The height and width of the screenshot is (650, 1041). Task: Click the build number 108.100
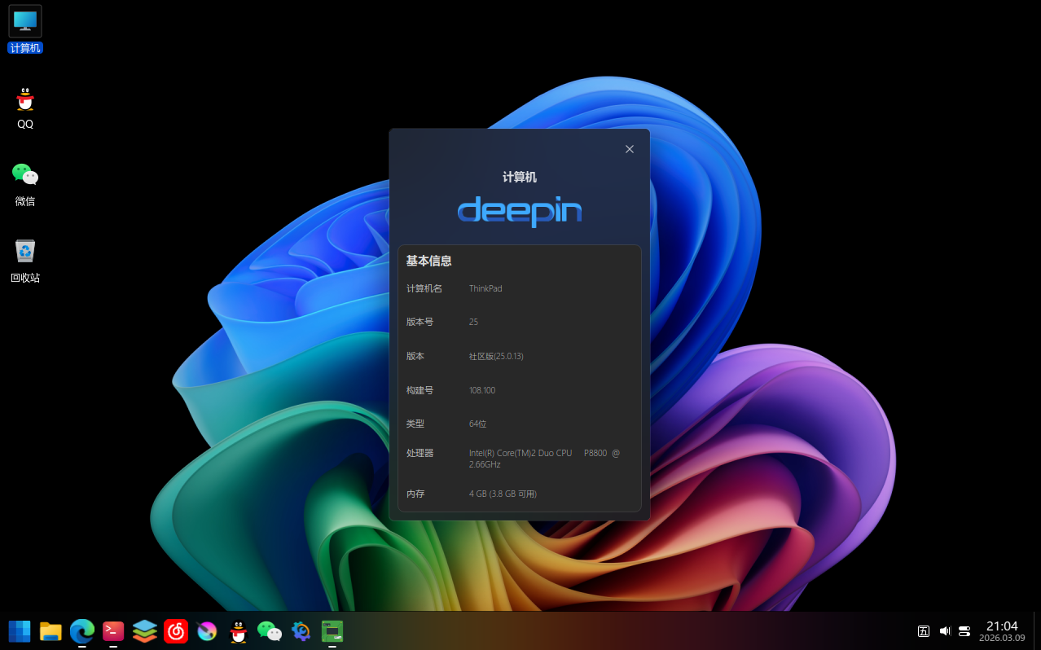pyautogui.click(x=482, y=390)
